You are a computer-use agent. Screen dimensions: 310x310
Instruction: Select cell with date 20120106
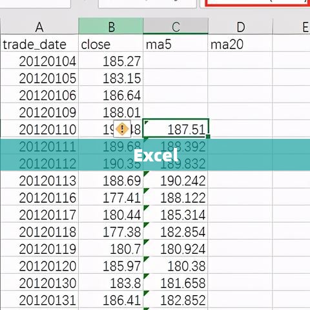pos(39,95)
